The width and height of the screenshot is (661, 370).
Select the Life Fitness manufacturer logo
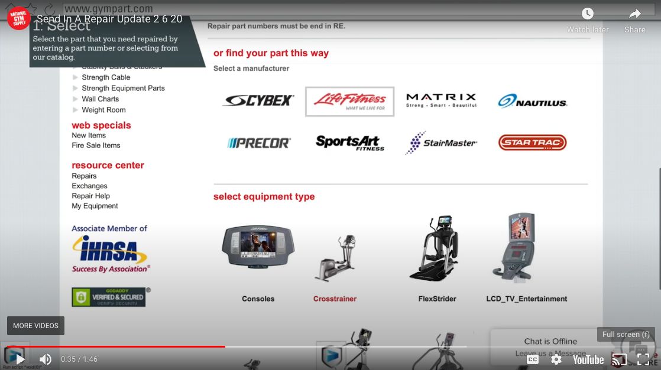pos(349,101)
